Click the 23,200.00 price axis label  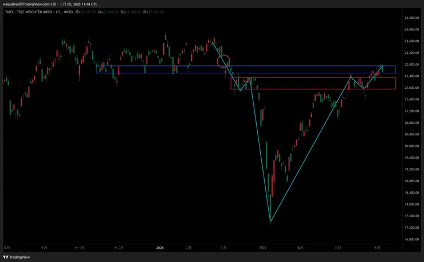[x=411, y=53]
